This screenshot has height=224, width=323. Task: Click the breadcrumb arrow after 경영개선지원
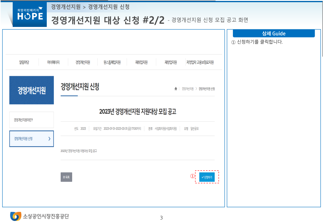tap(197, 89)
